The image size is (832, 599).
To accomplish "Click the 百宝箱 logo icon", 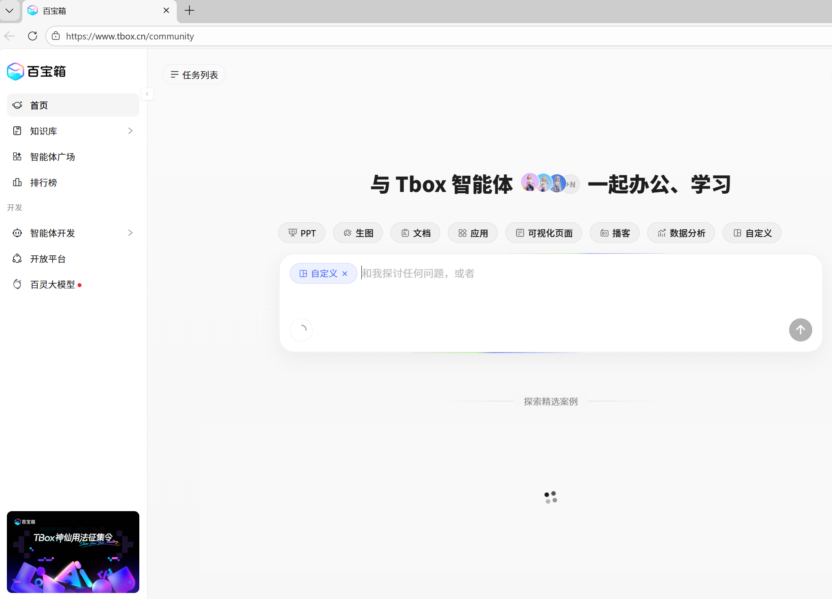I will tap(15, 72).
